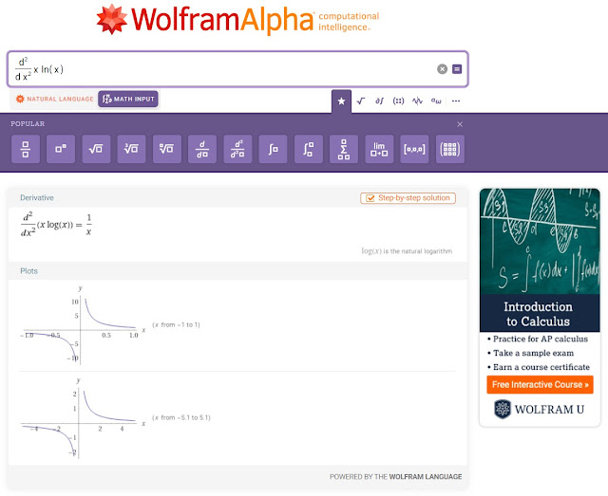Open the matrix symbols tab
Image resolution: width=608 pixels, height=496 pixels.
[x=398, y=101]
